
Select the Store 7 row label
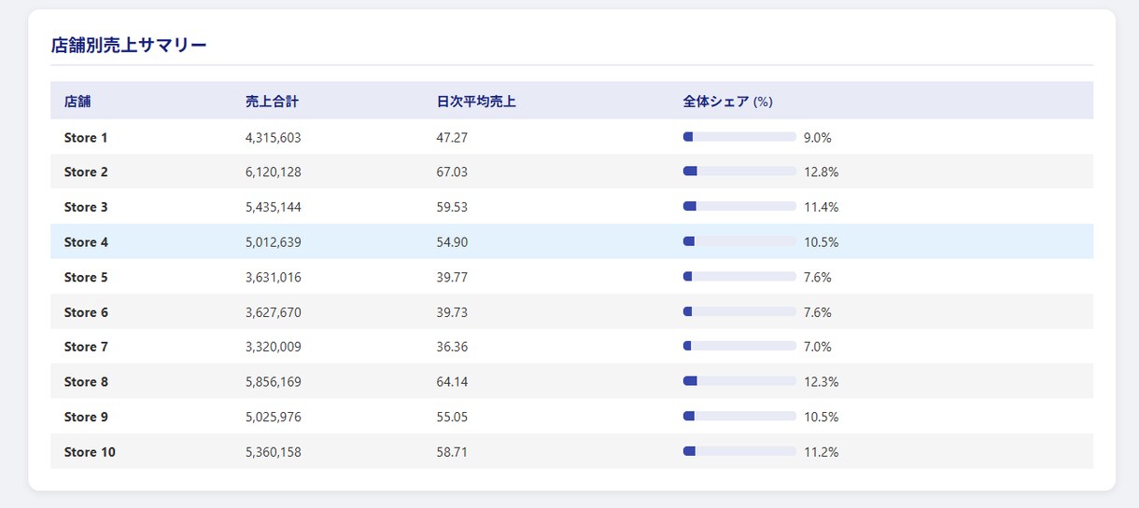click(x=86, y=347)
